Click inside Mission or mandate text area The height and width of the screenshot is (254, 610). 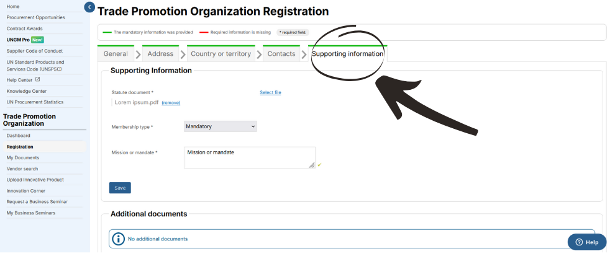[x=249, y=157]
